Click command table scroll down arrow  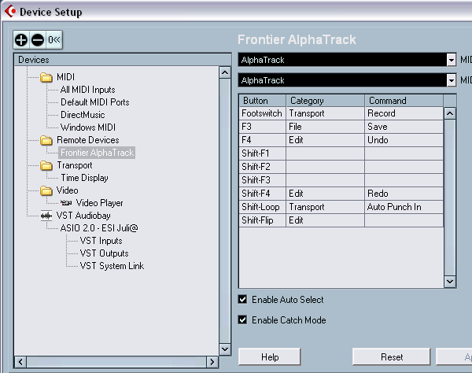click(x=450, y=282)
